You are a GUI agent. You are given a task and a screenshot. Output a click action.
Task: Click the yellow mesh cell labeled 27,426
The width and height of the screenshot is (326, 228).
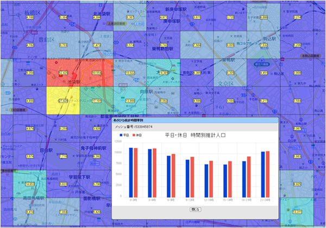[x=62, y=101]
